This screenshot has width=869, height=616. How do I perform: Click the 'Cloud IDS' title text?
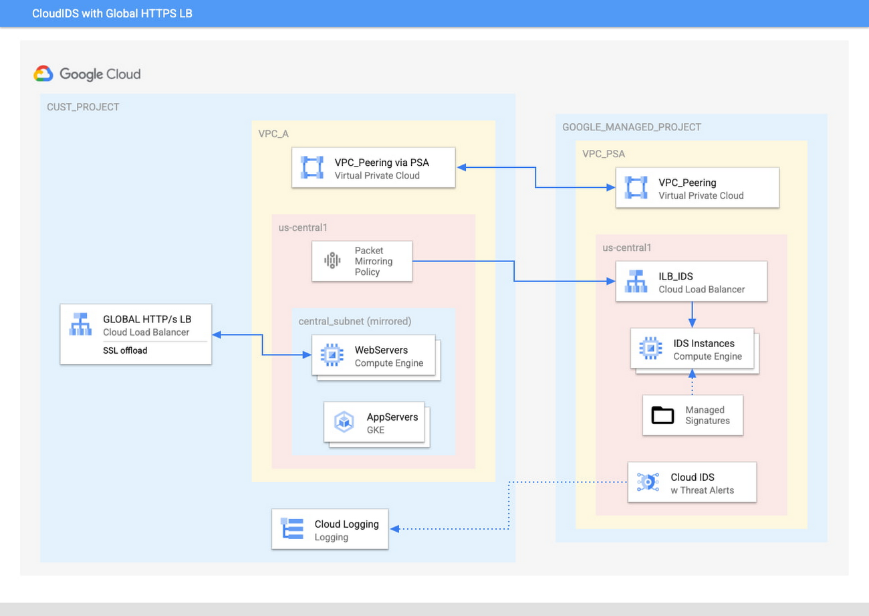(x=693, y=477)
